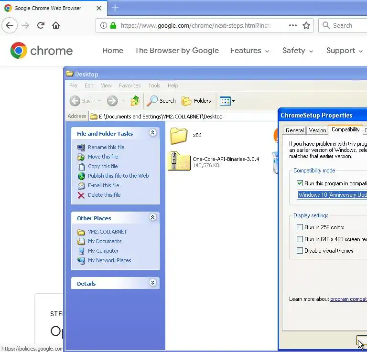Bookmark this page with the star icon
The width and height of the screenshot is (367, 352).
tap(306, 25)
